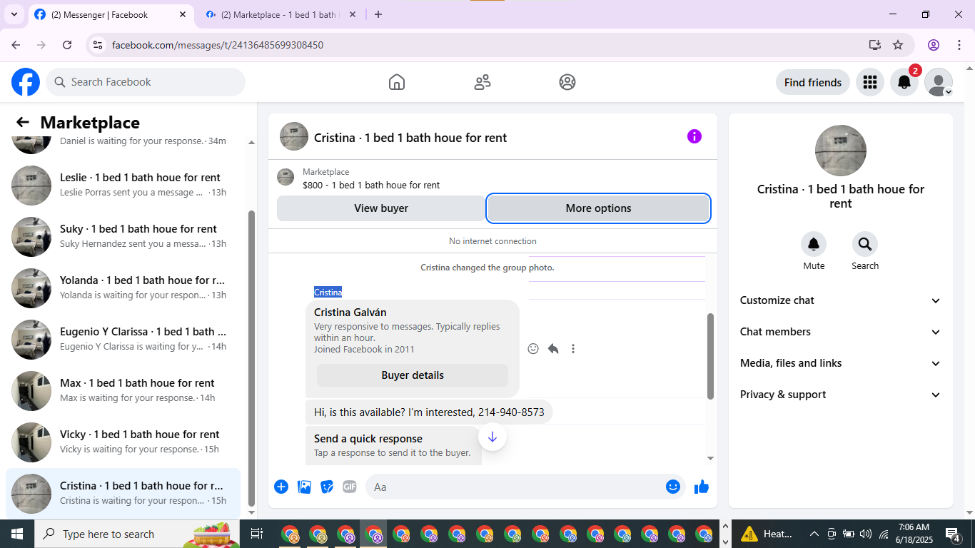Open Max's conversation in the list
This screenshot has width=975, height=548.
(x=123, y=390)
